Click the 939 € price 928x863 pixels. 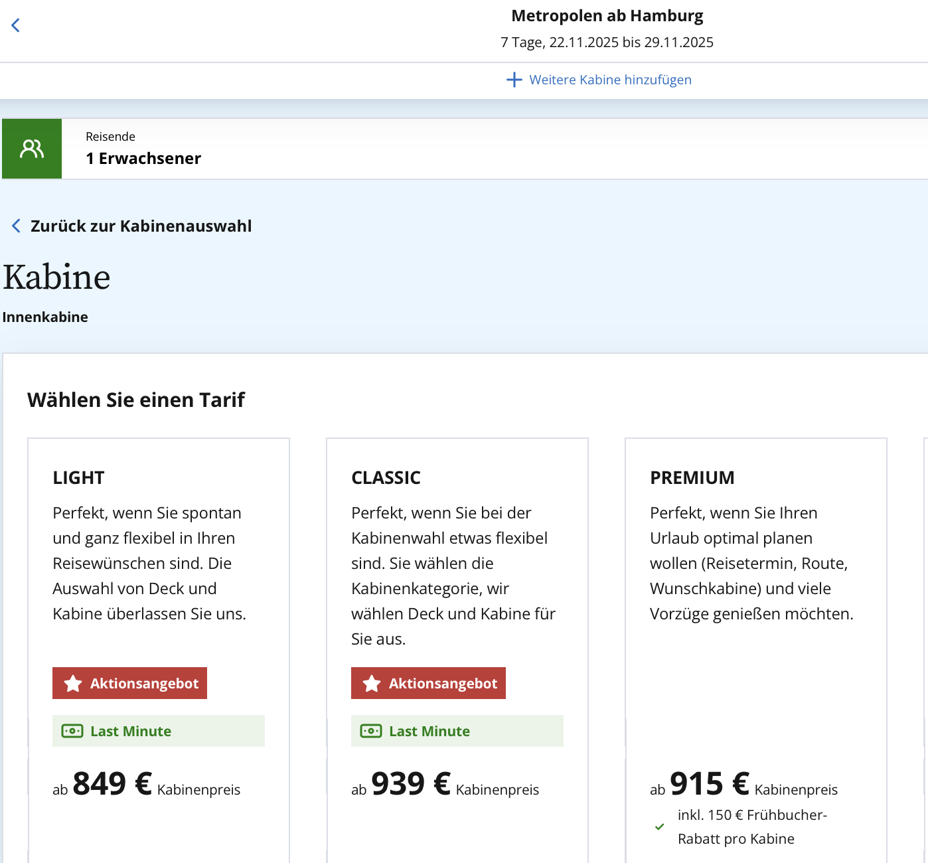pyautogui.click(x=411, y=783)
